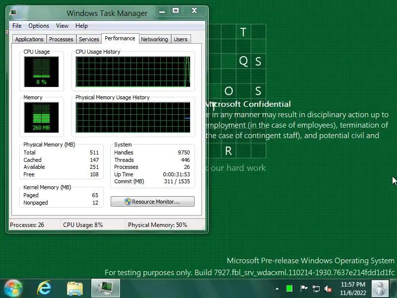Click the user tile on the taskbar
The width and height of the screenshot is (397, 298).
click(x=380, y=289)
